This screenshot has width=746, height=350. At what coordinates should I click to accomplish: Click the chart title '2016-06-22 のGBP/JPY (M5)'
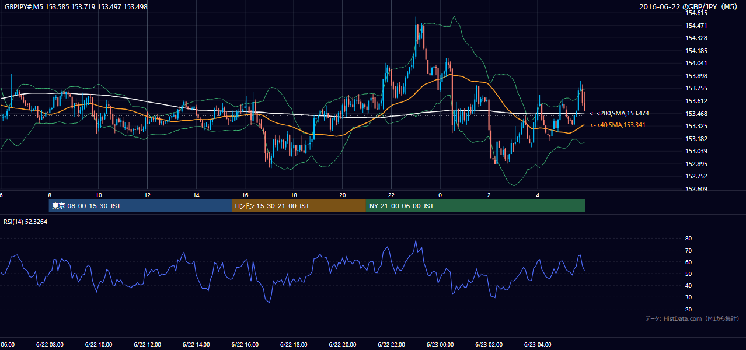(x=689, y=6)
